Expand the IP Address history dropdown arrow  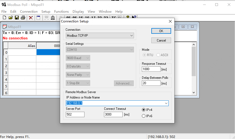pos(166,103)
